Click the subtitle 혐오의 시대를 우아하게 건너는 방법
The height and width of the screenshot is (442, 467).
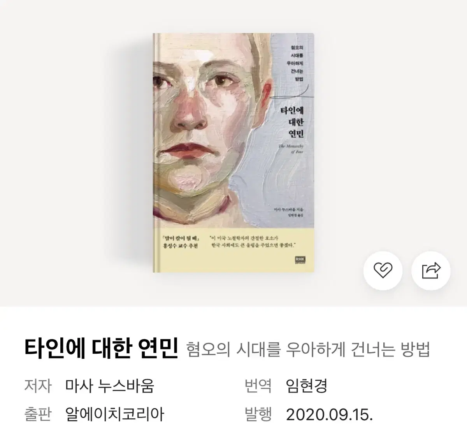(308, 349)
